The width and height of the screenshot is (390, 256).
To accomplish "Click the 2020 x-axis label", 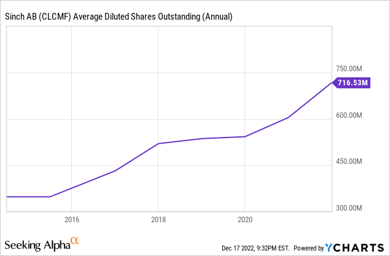I will [x=245, y=219].
